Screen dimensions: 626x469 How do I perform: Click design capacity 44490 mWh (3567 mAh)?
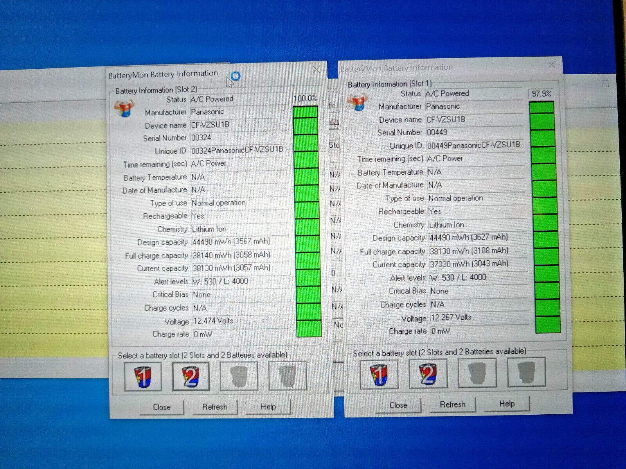click(240, 242)
